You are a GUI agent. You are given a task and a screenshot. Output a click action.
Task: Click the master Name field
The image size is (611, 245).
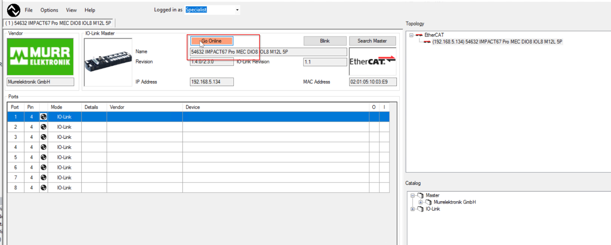(x=268, y=52)
